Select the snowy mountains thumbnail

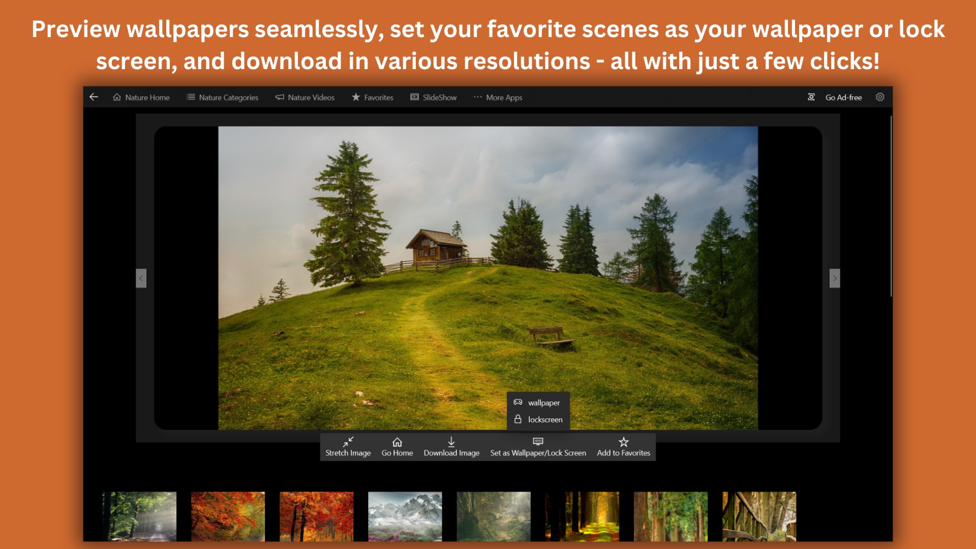[x=405, y=516]
